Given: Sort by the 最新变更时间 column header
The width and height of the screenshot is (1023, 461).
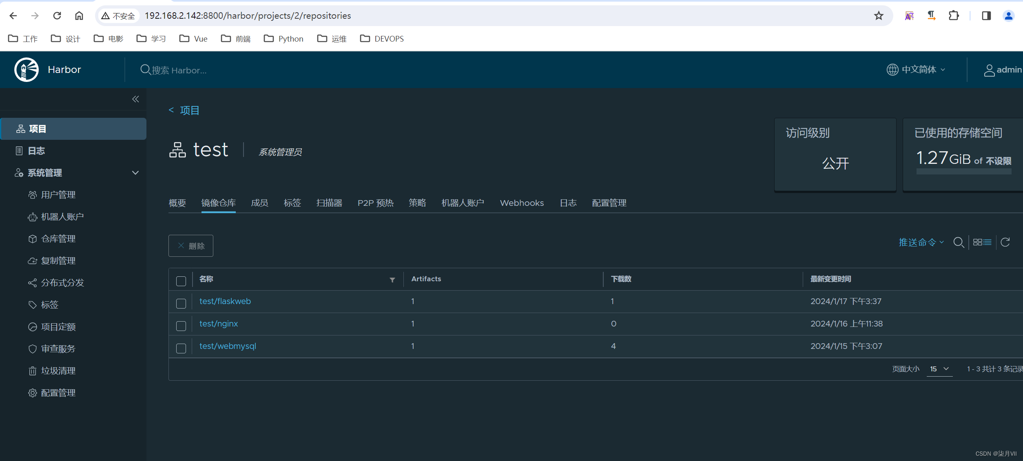Looking at the screenshot, I should tap(830, 279).
